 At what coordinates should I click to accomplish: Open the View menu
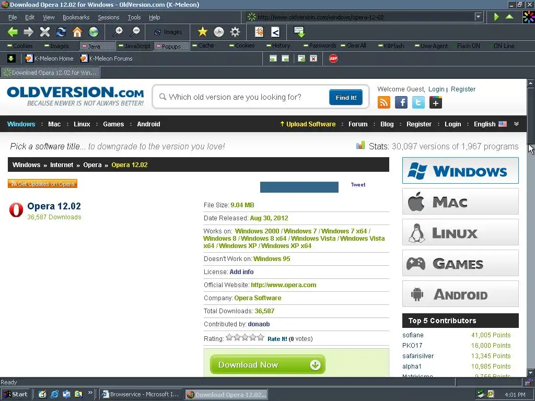click(x=49, y=17)
